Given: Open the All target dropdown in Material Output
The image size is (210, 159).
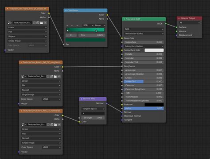Looking at the screenshot, I should click(x=190, y=23).
